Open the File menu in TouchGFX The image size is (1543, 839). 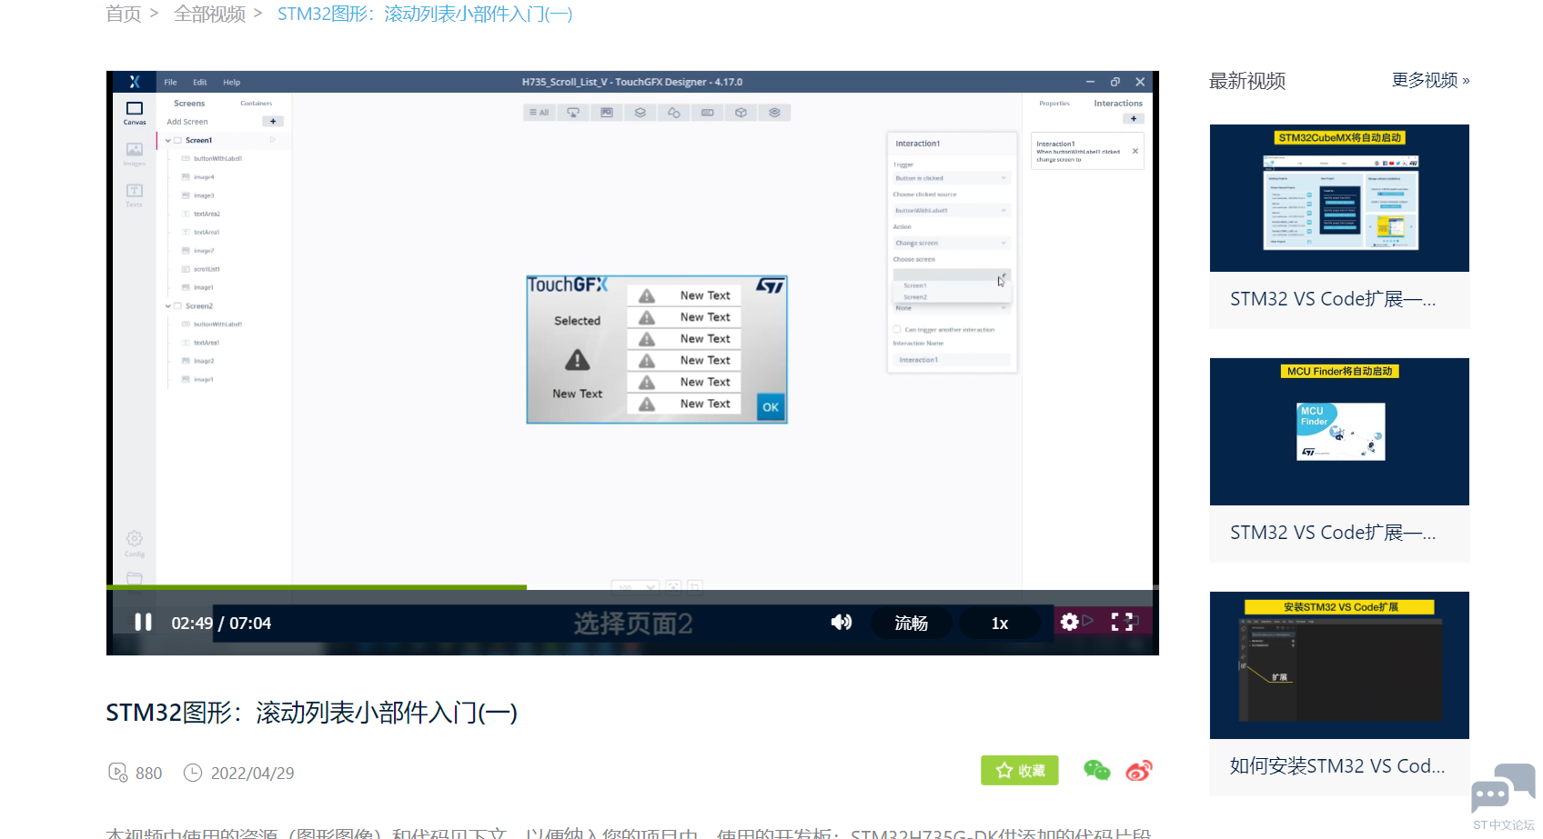point(170,82)
